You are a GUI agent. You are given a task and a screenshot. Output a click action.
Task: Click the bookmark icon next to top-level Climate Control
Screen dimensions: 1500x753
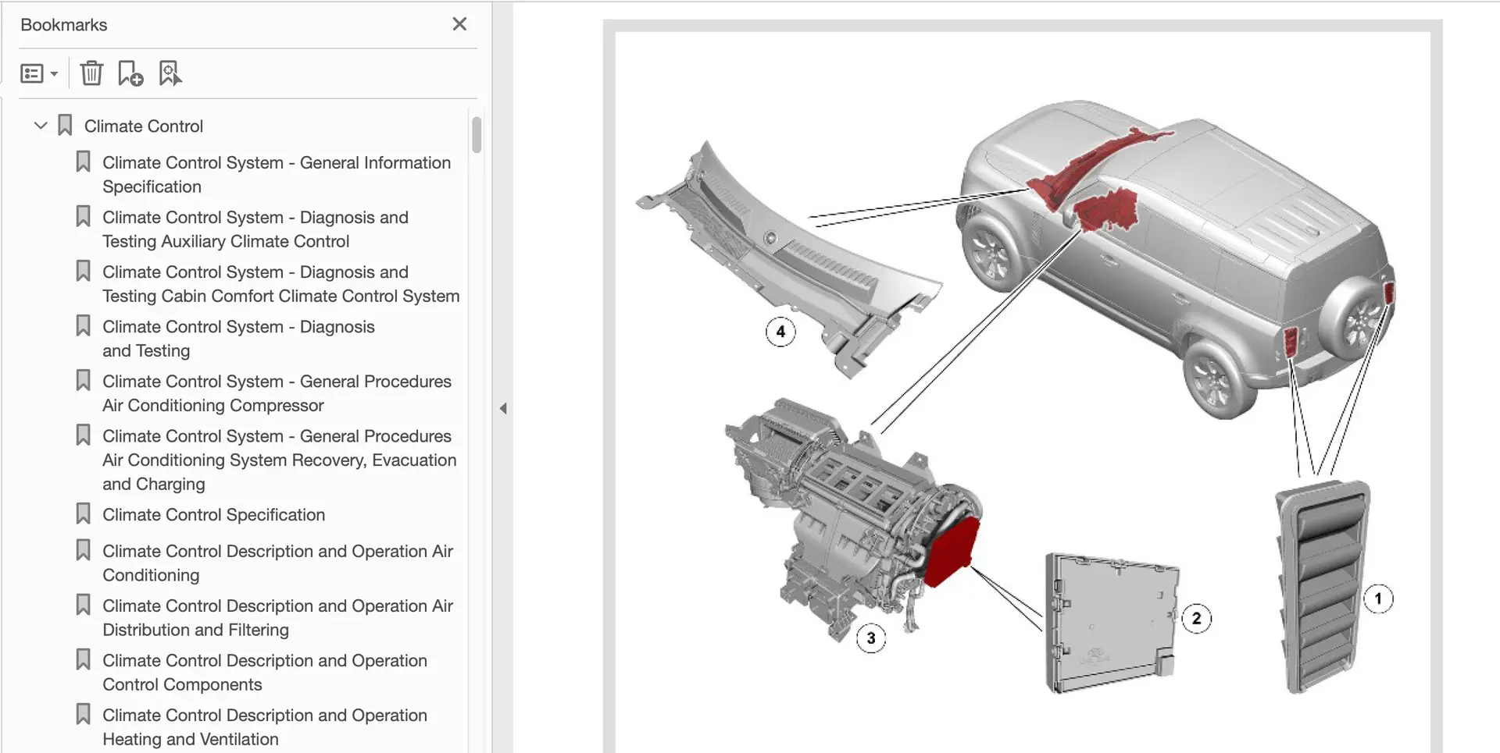click(x=66, y=126)
